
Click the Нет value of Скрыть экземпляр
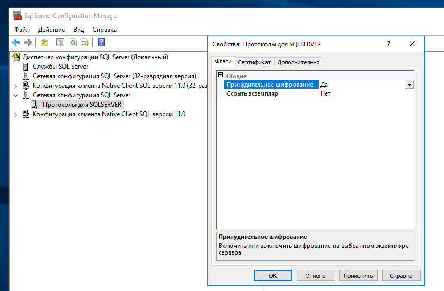326,93
